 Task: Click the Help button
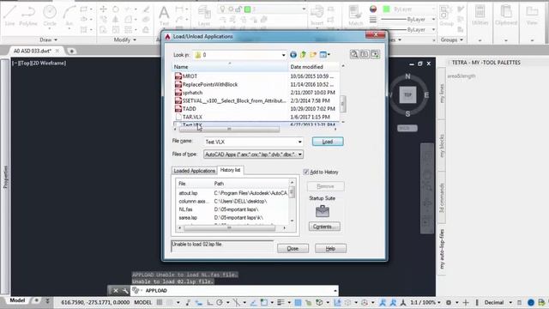click(330, 248)
